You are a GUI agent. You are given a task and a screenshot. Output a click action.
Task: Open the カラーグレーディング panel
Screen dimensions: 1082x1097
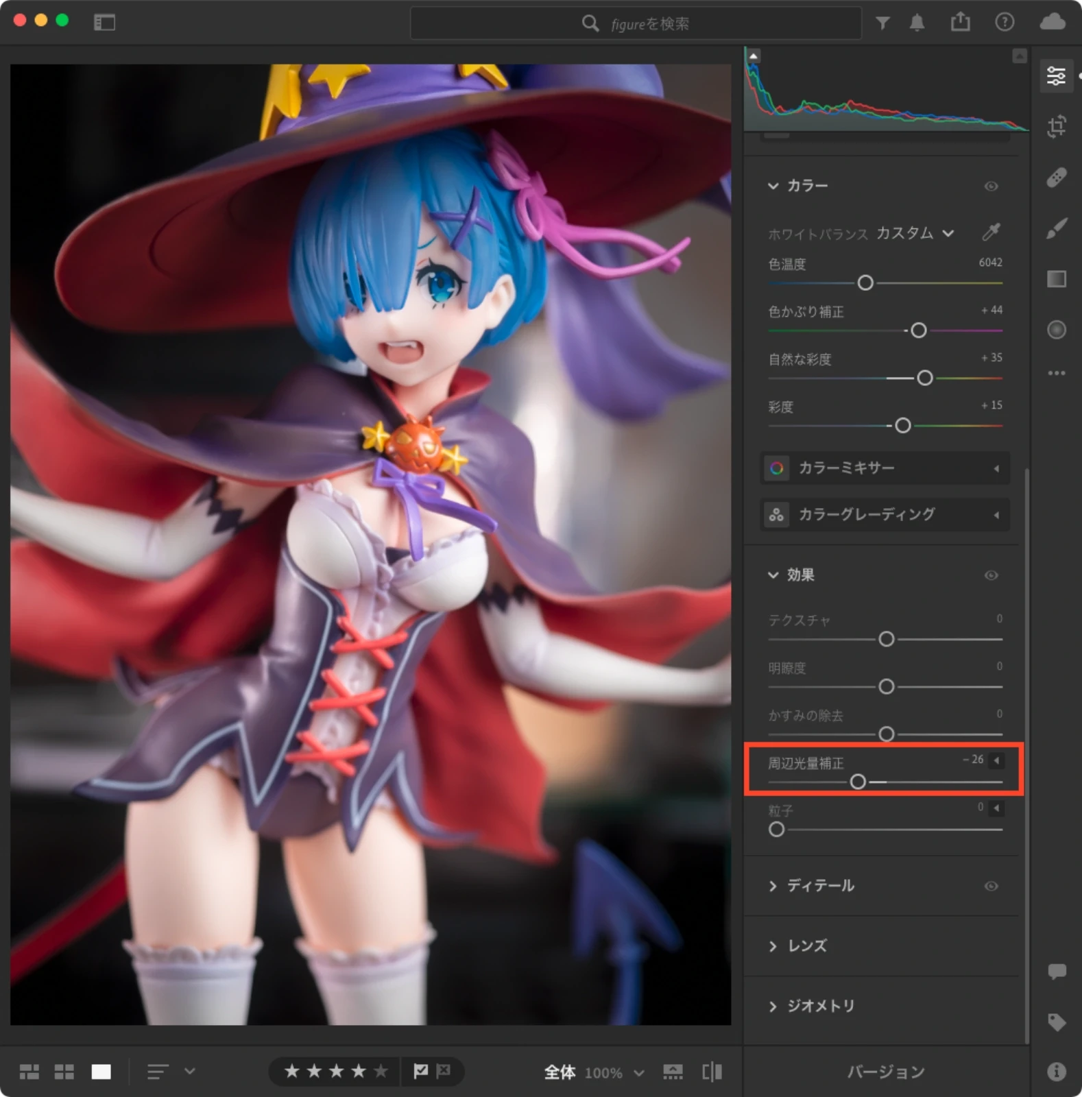(885, 515)
